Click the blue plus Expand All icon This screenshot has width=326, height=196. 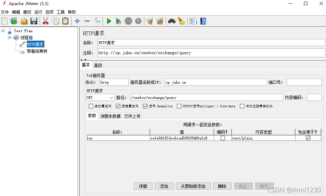click(77, 21)
